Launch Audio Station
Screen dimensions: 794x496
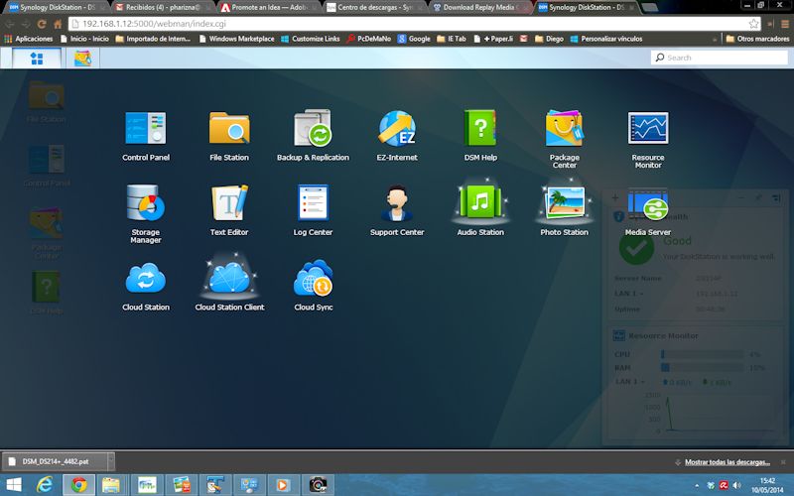pos(480,203)
